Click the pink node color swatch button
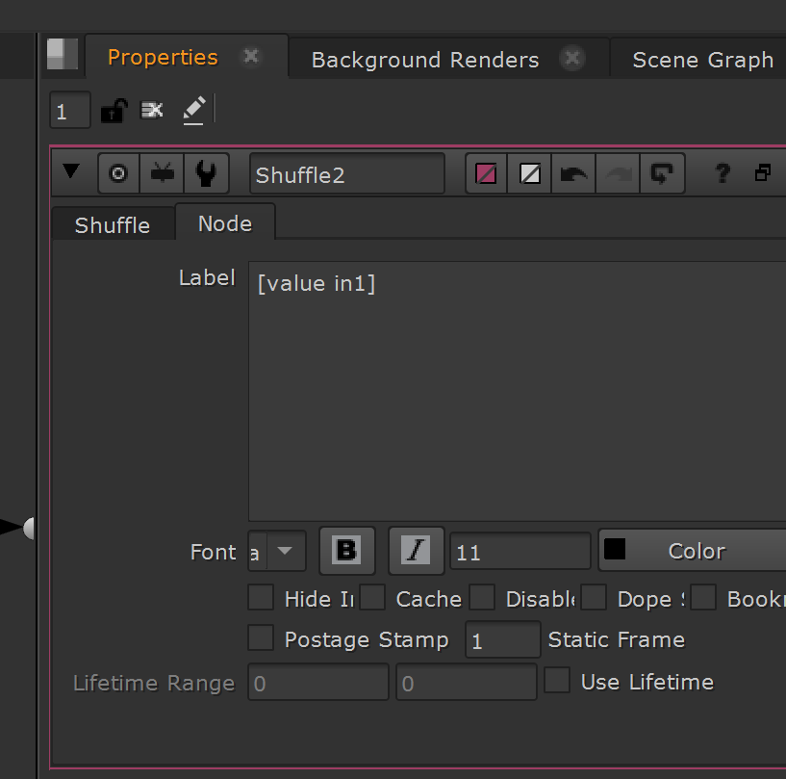Screen dimensions: 786x779 coord(486,174)
